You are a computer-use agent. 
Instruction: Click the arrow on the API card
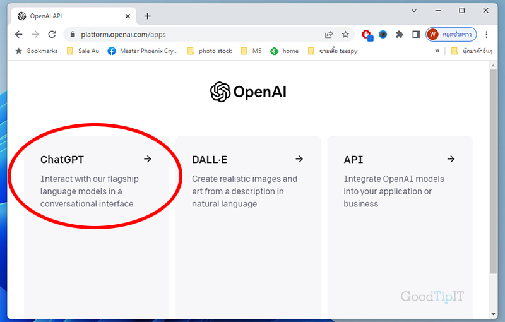451,159
